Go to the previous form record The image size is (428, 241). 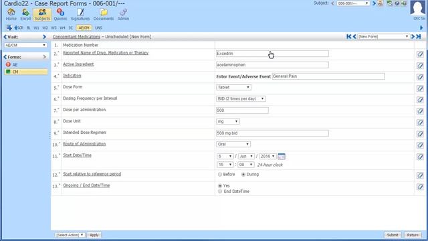354,36
